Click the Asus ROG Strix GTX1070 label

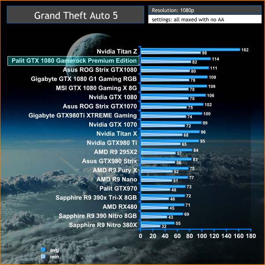100,106
